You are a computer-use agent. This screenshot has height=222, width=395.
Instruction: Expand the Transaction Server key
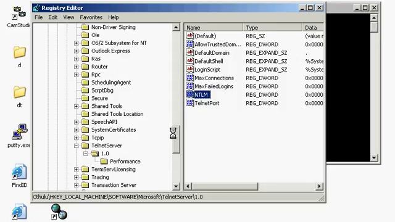pos(76,185)
